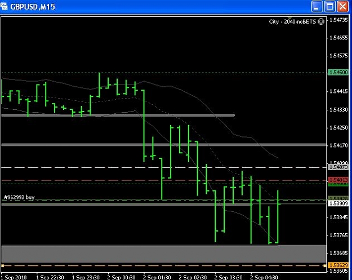Click the 2 Sep 03:30 time axis label
Image resolution: width=352 pixels, height=280 pixels.
[229, 277]
